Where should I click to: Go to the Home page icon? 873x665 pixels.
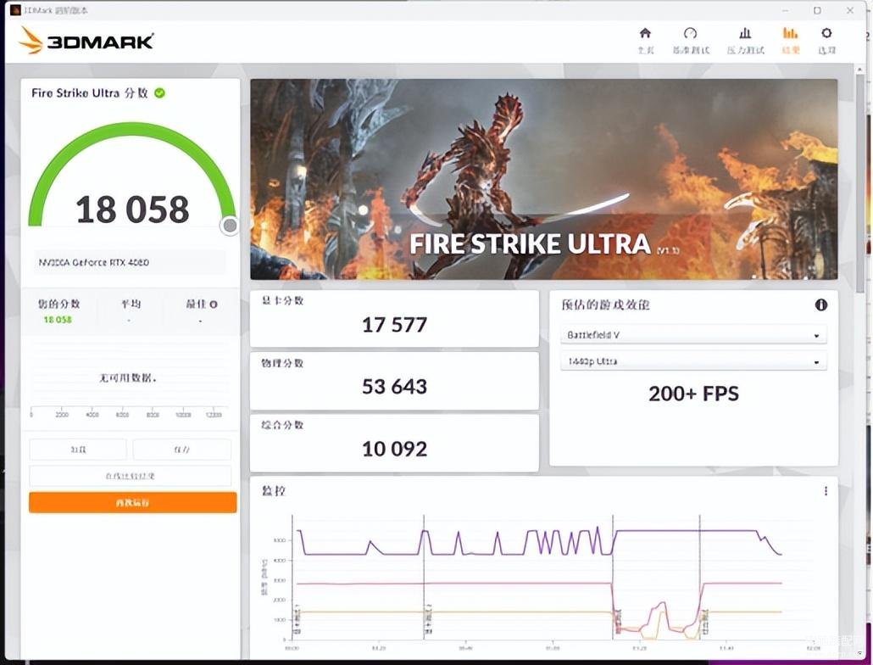pos(645,39)
